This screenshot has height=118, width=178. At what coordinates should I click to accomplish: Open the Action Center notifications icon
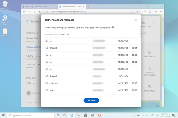tap(173, 115)
